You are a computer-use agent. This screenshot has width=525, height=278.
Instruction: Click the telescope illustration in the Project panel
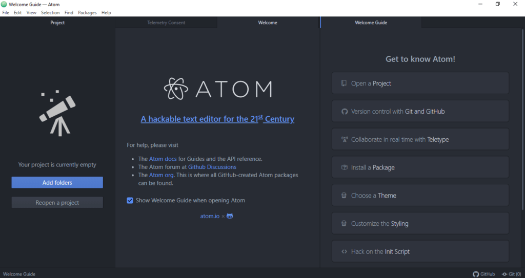point(57,113)
